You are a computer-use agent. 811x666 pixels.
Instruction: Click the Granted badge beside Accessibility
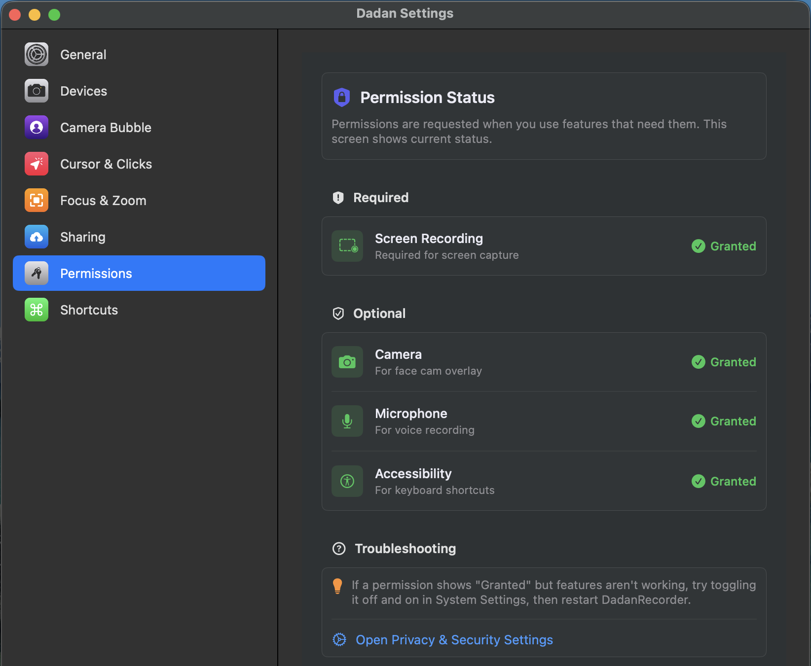(x=723, y=481)
